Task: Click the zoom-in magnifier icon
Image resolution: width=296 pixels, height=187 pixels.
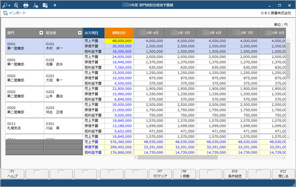Action: click(6, 5)
